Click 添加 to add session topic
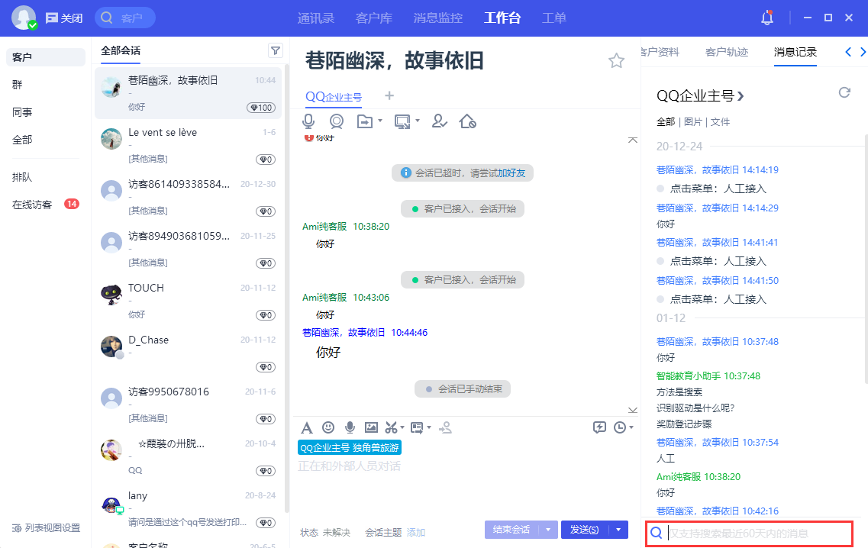868x548 pixels. pos(416,533)
